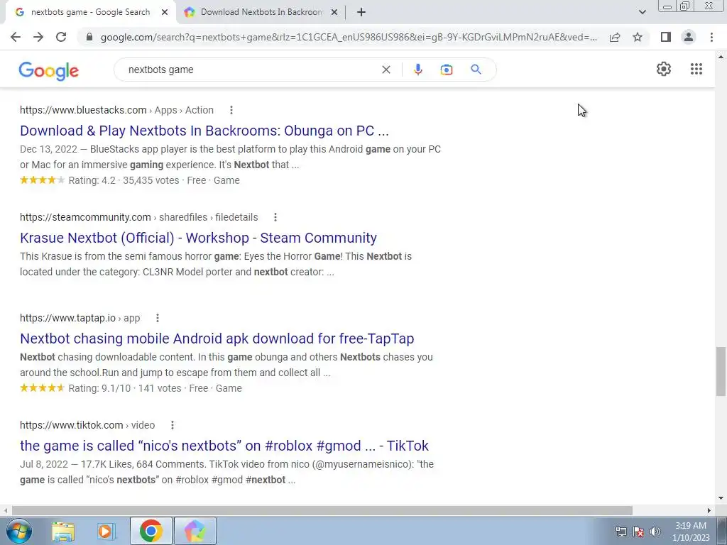The image size is (727, 545).
Task: Click the lock icon in address bar
Action: pos(89,37)
